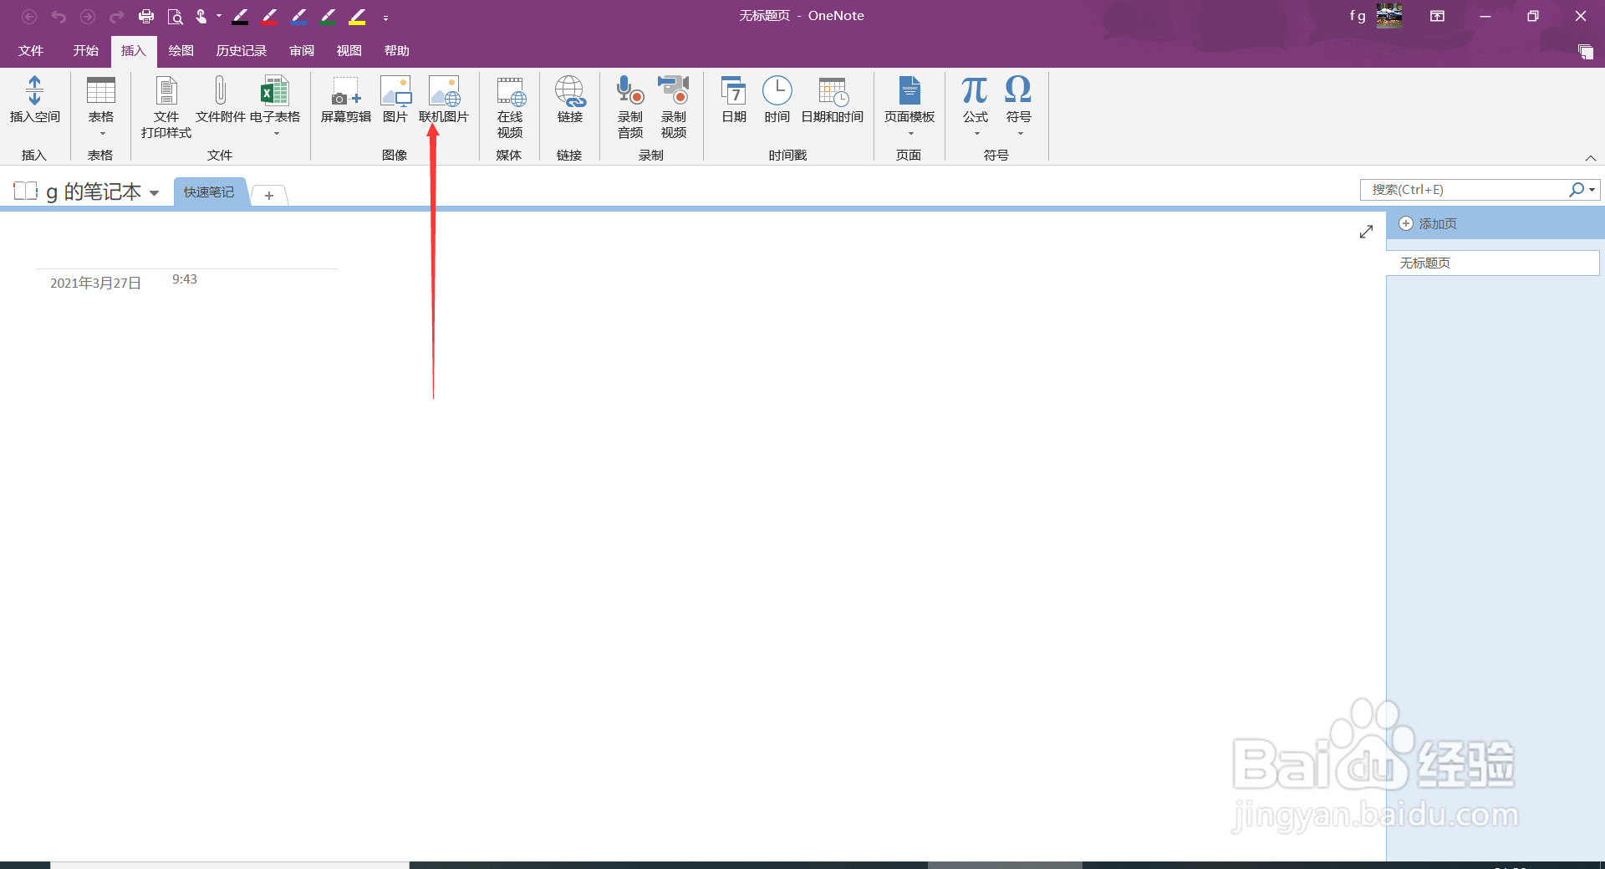
Task: Collapse the ribbon with the chevron
Action: tap(1591, 158)
